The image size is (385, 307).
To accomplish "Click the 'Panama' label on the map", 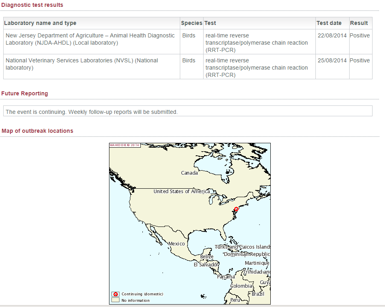I will (x=226, y=277).
